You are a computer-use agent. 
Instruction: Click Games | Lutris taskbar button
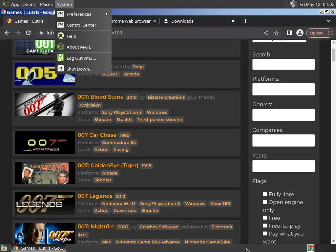(39, 248)
